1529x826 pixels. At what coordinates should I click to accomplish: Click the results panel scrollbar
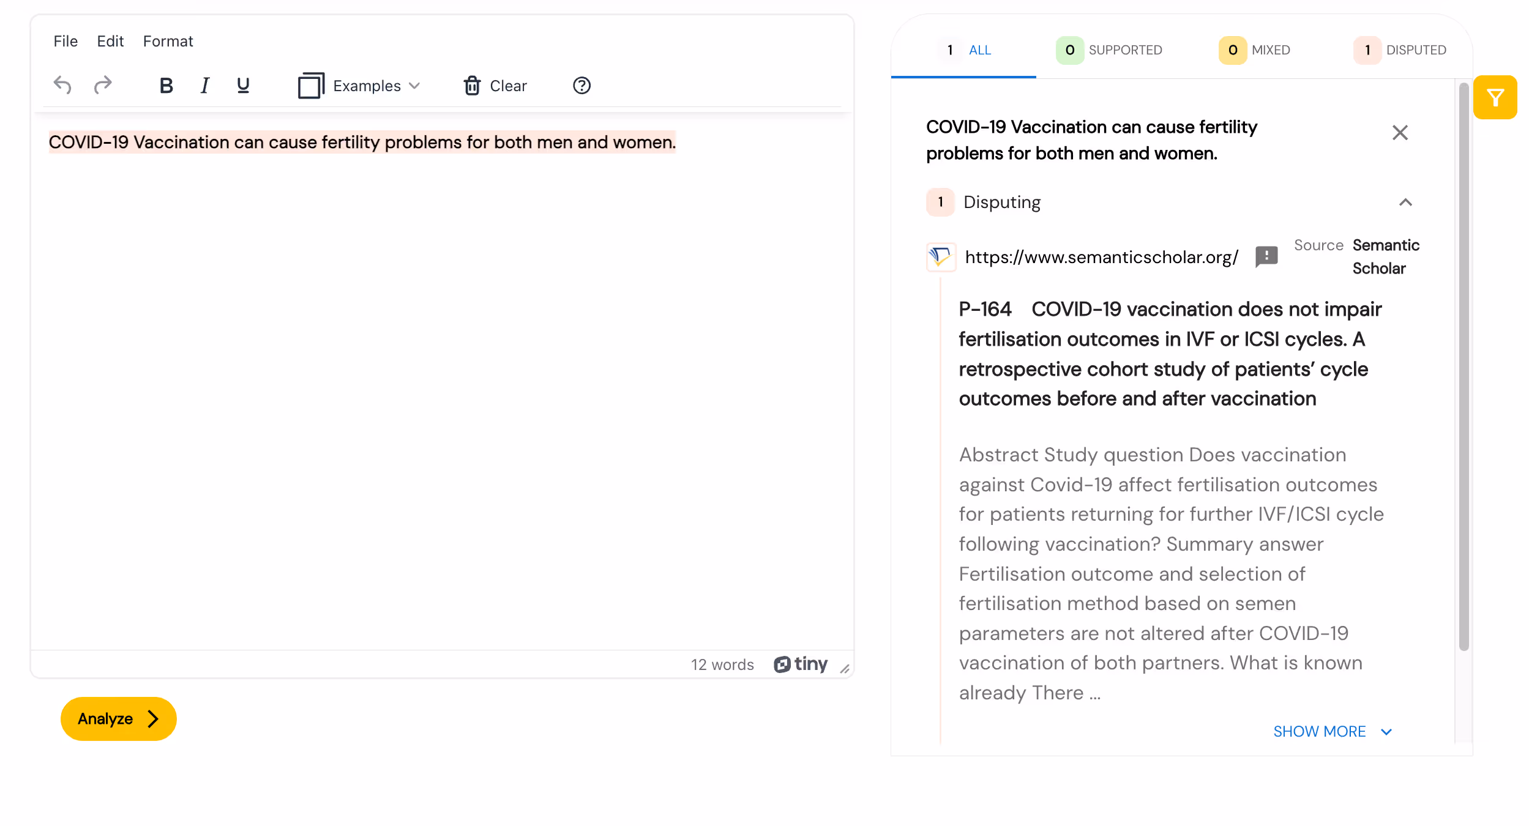click(1464, 367)
